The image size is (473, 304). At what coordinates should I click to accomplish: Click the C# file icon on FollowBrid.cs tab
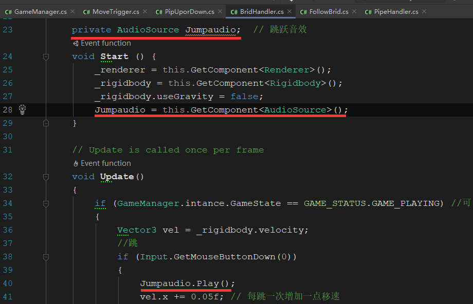(303, 12)
